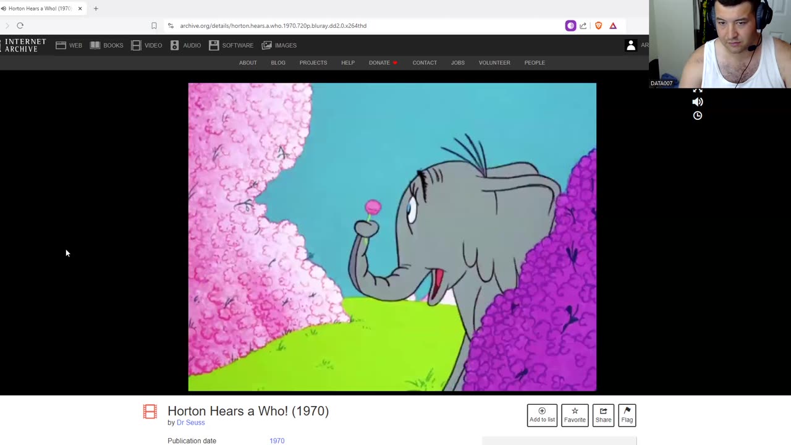Reload the page with the refresh icon
The height and width of the screenshot is (445, 791).
tap(20, 25)
